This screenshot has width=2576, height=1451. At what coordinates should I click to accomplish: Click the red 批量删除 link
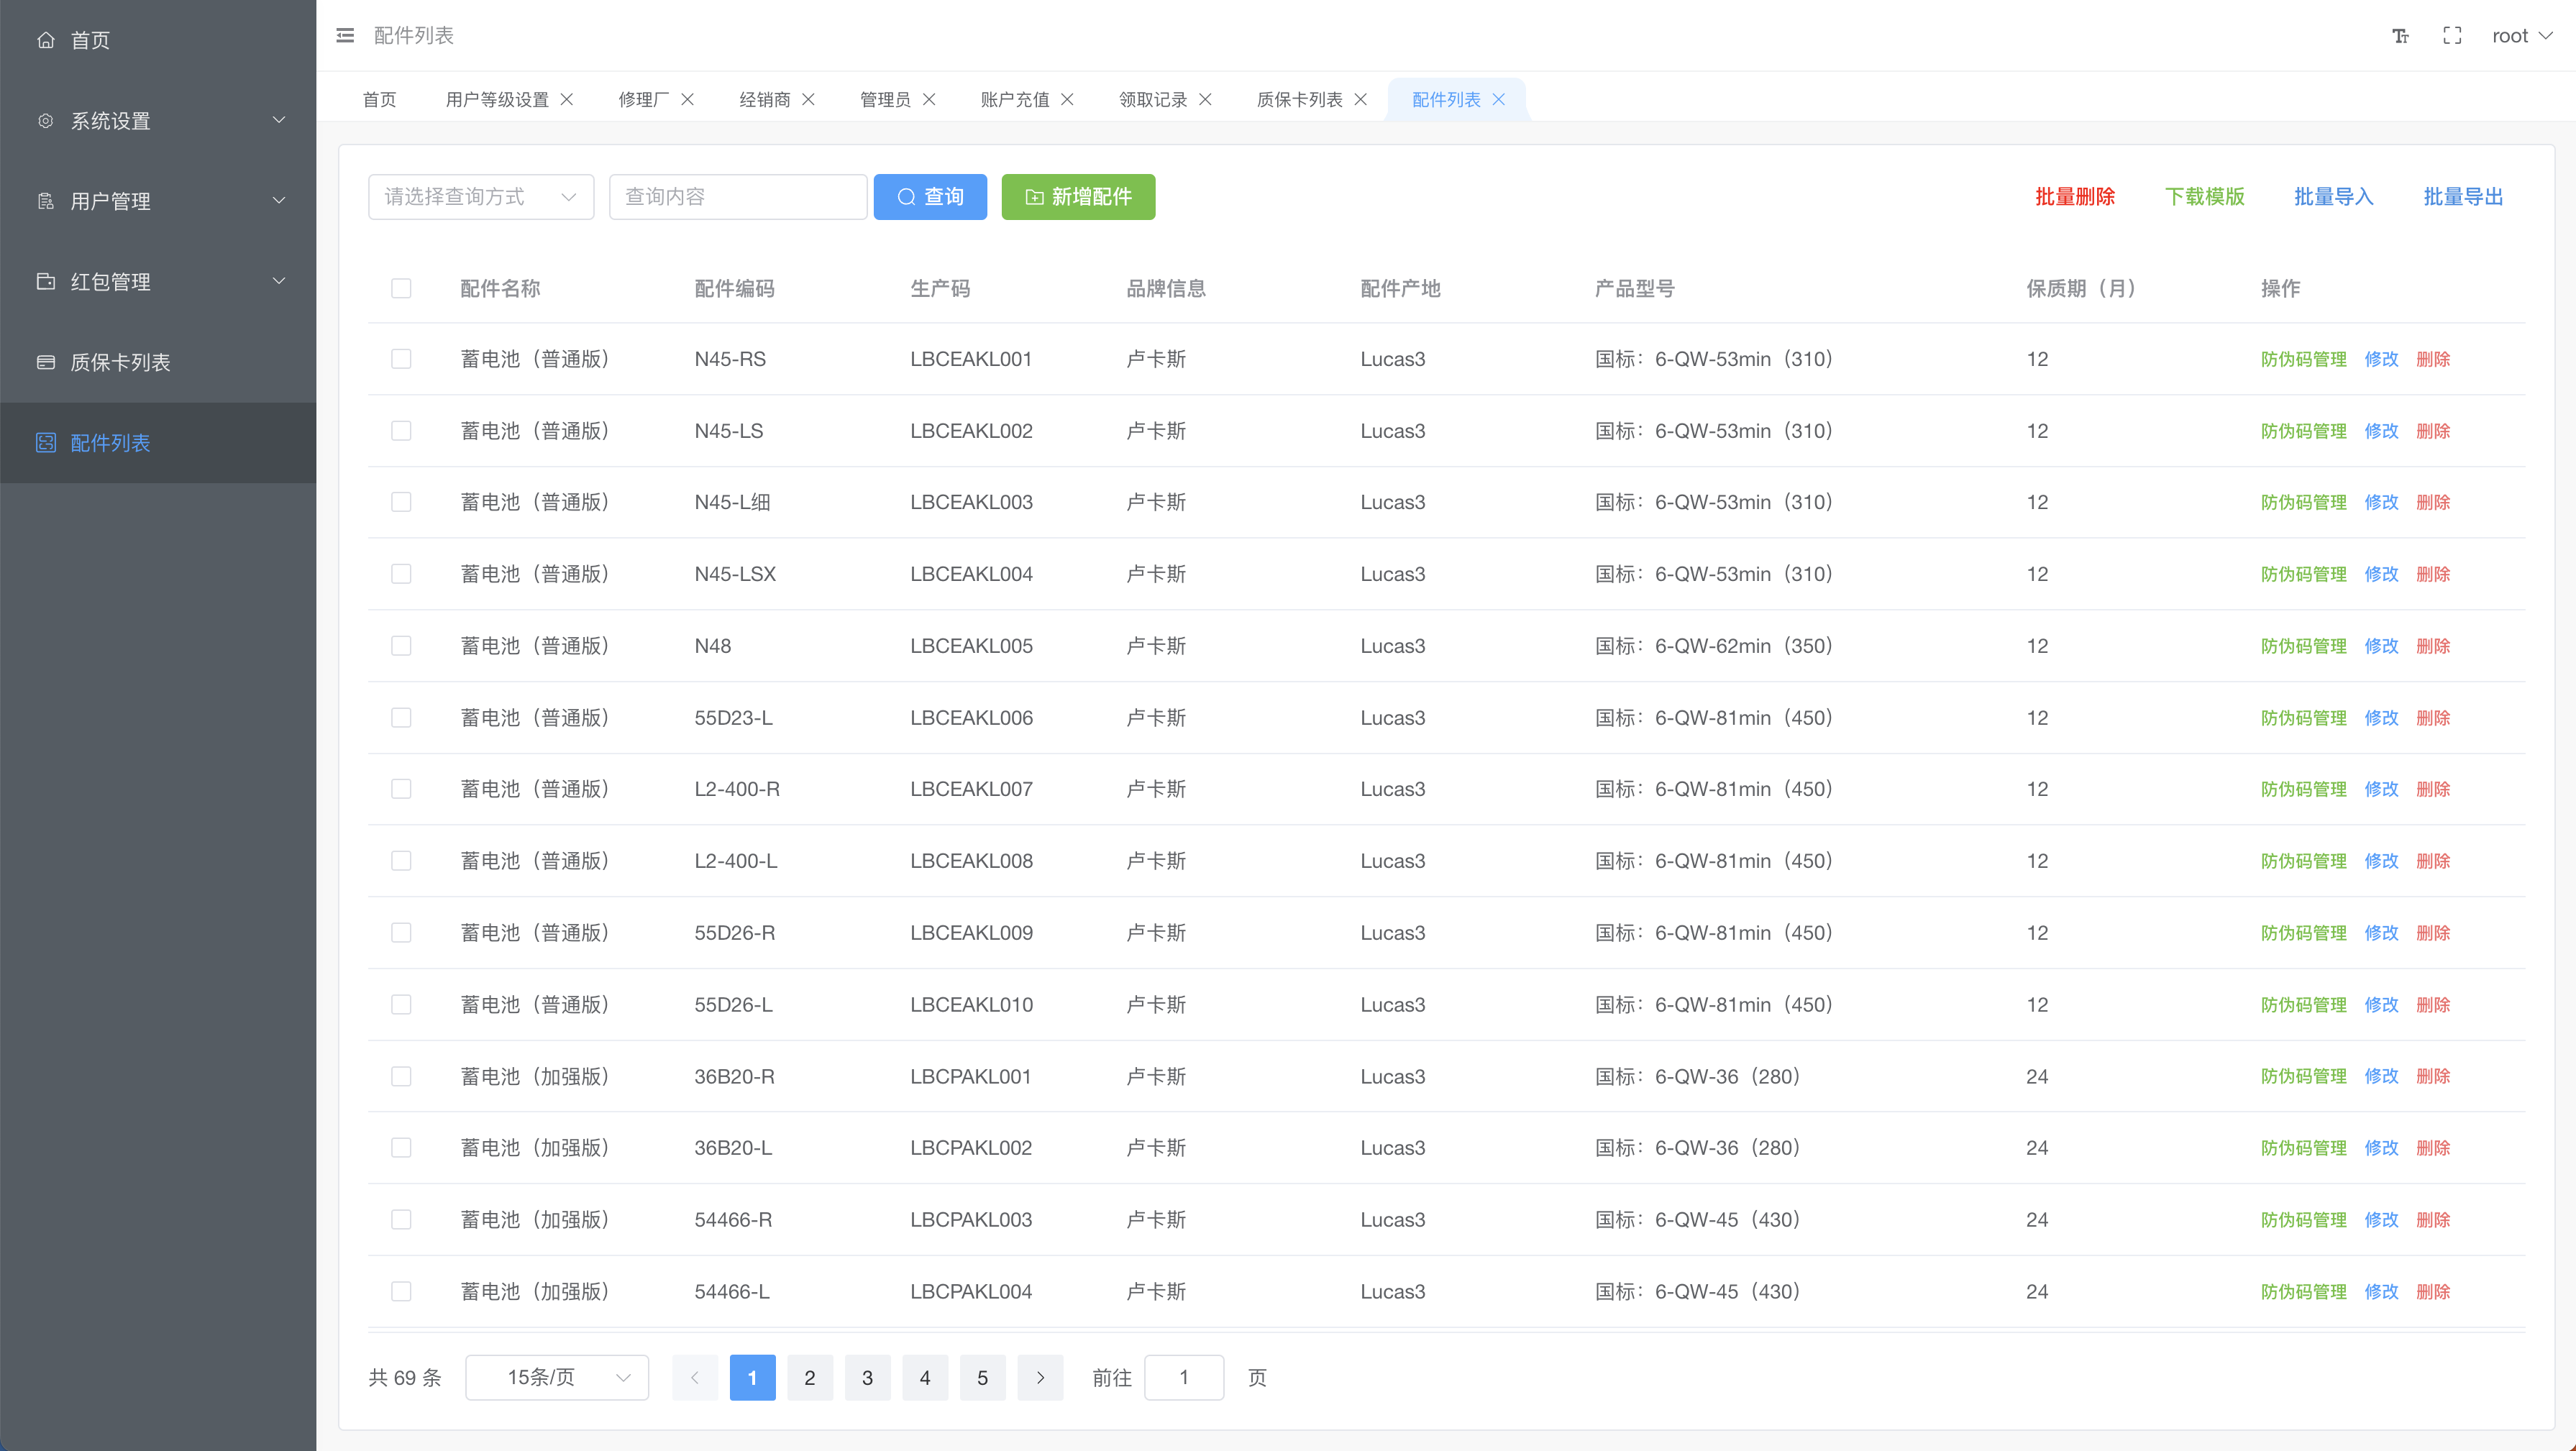2075,197
